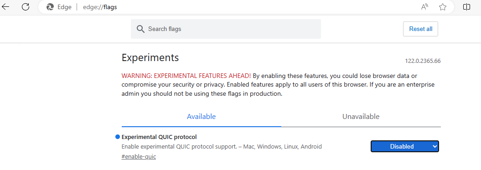Click the magnifier icon in Search flags
The image size is (481, 170).
140,29
